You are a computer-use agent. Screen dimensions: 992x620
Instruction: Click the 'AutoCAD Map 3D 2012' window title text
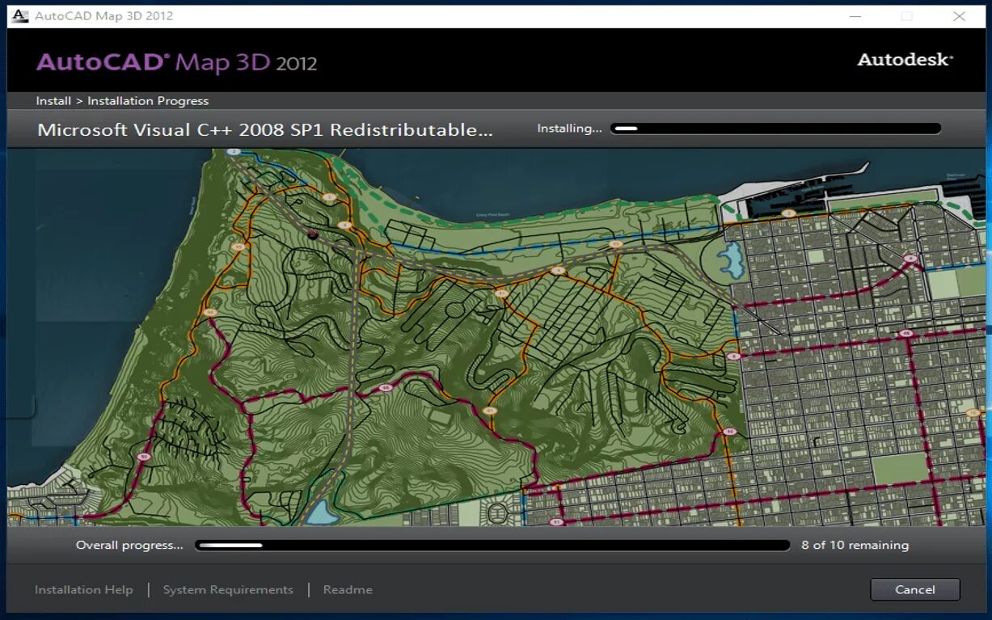[x=103, y=16]
